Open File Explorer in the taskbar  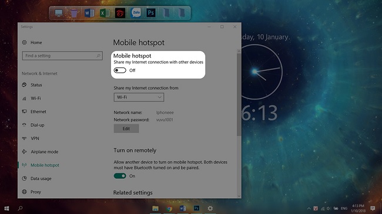155,208
